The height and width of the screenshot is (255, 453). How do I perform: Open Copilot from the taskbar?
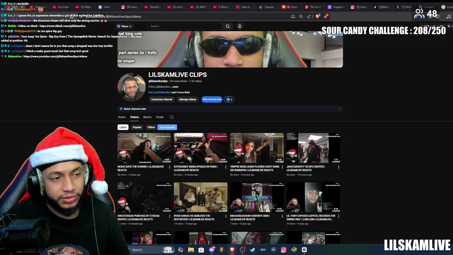click(x=181, y=250)
